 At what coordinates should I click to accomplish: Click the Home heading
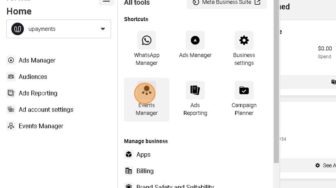(x=19, y=11)
